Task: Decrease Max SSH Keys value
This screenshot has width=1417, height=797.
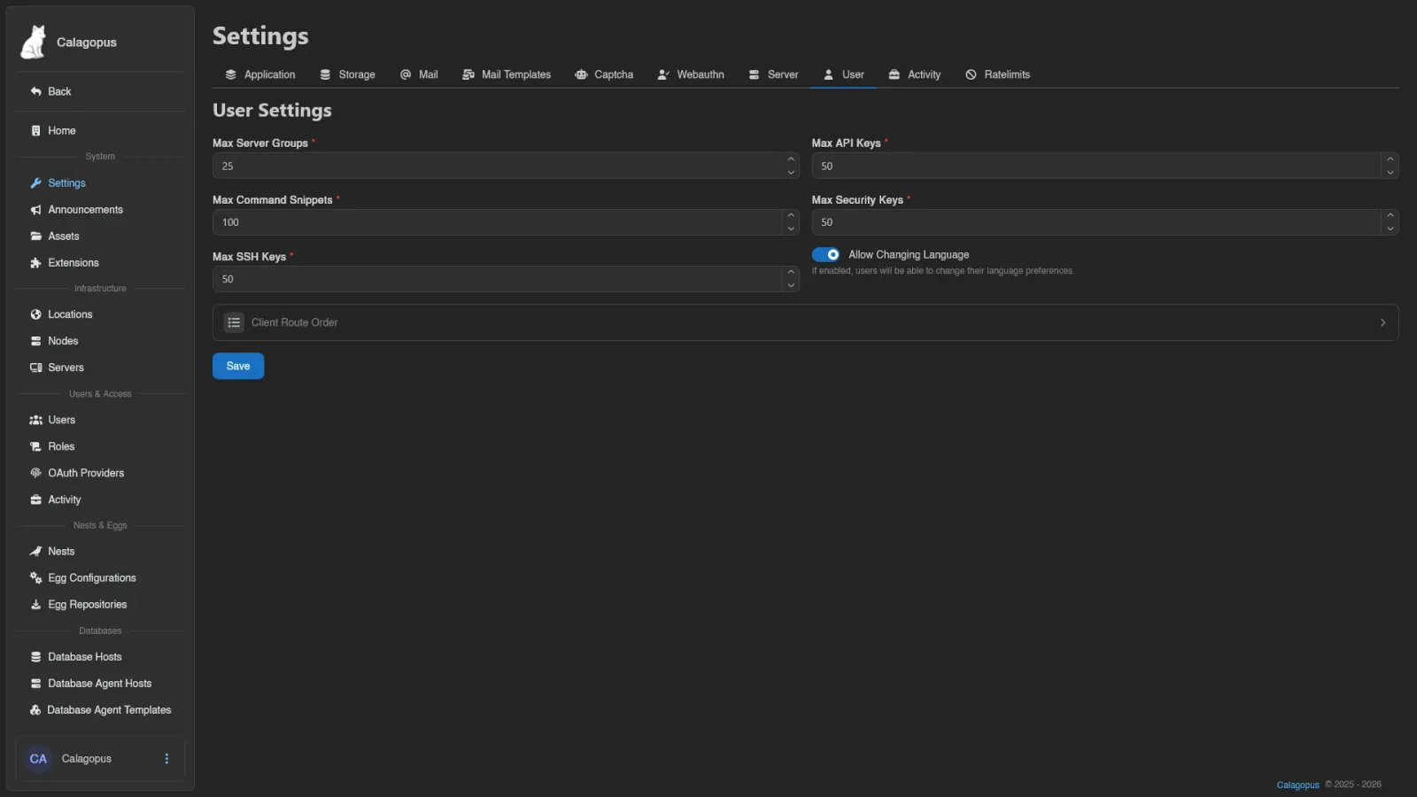Action: [x=791, y=285]
